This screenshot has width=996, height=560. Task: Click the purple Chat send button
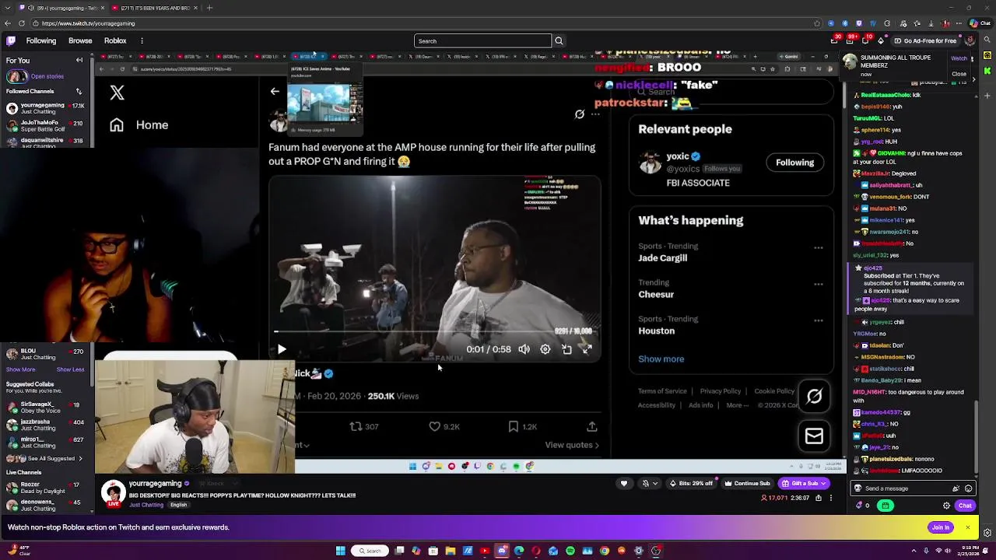965,506
